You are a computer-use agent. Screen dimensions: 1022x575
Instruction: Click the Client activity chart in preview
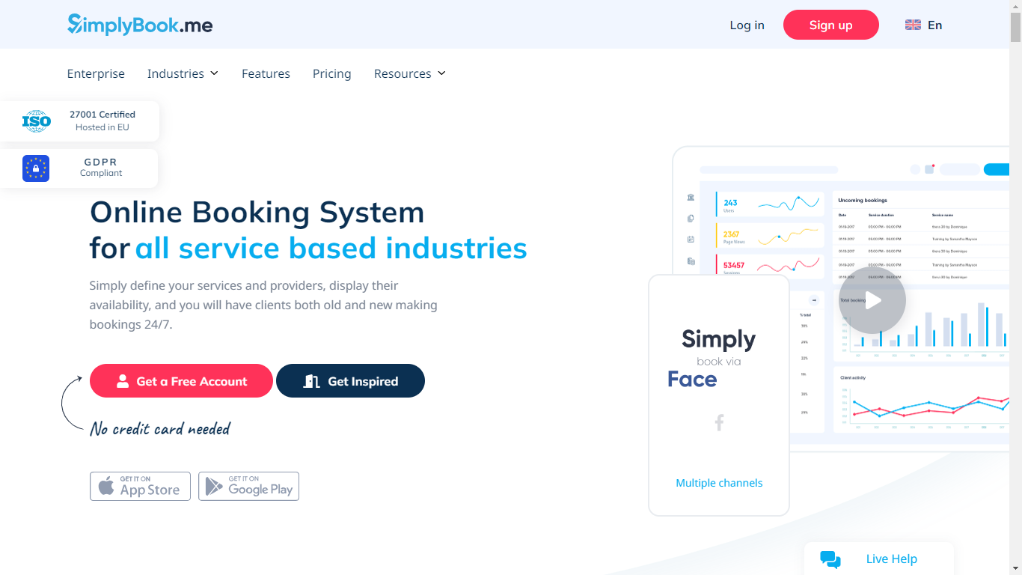[x=921, y=400]
